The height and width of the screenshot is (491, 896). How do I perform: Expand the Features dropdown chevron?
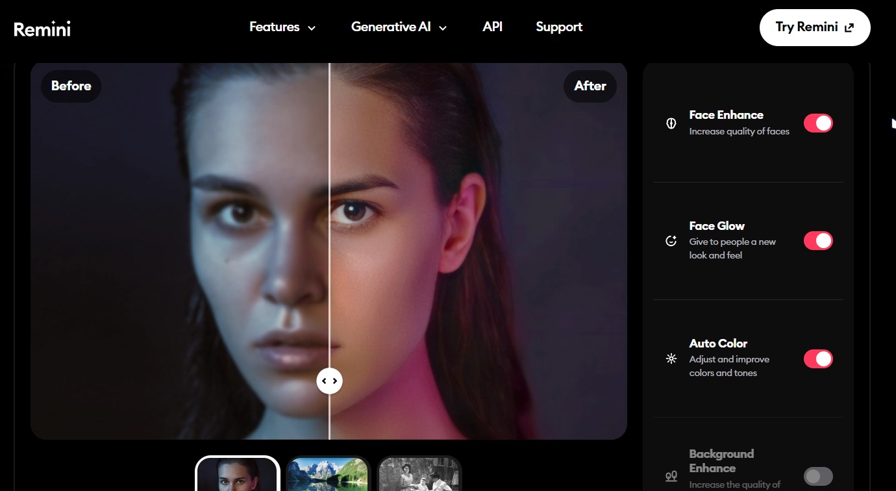312,28
